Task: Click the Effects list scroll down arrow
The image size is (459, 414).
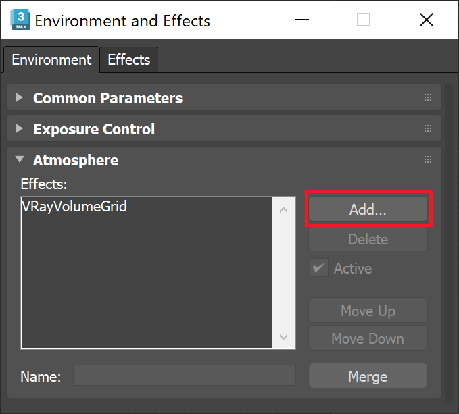Action: coord(283,337)
